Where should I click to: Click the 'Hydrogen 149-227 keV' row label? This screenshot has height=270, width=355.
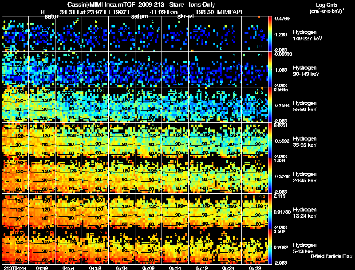307,35
